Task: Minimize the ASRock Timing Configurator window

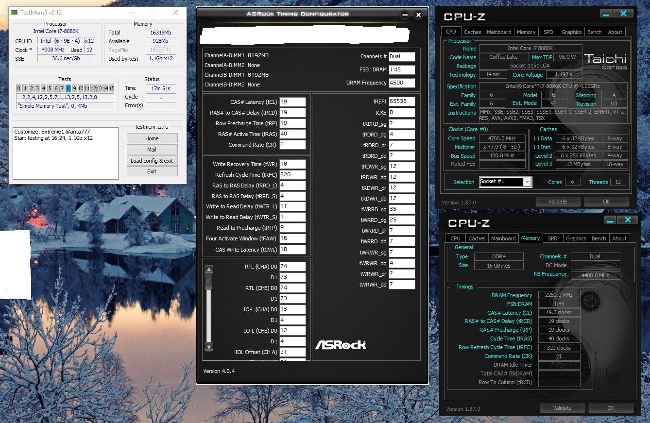Action: point(405,15)
